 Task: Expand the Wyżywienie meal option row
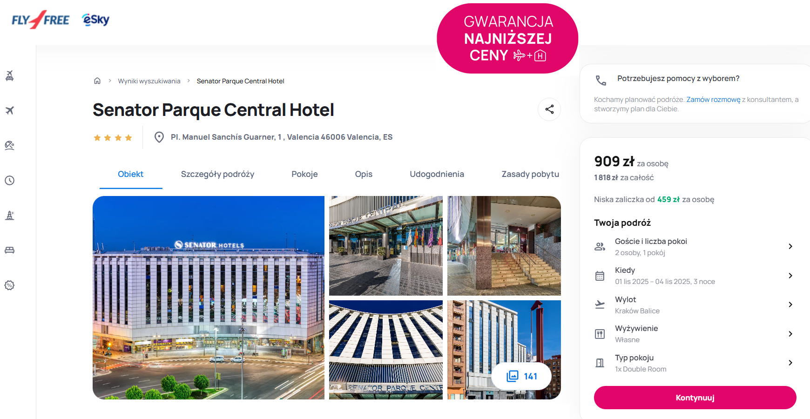pos(694,334)
